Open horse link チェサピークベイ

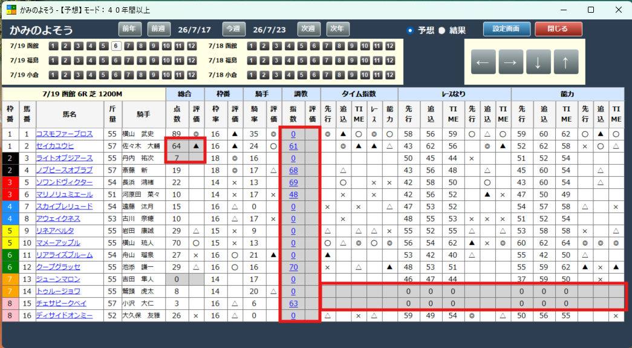[x=61, y=303]
